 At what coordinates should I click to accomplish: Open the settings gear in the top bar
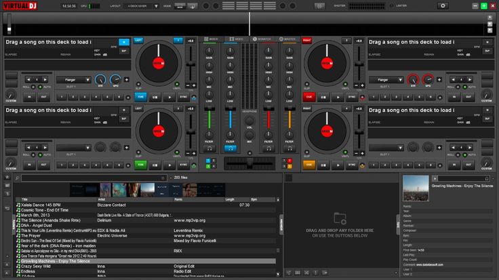click(443, 5)
